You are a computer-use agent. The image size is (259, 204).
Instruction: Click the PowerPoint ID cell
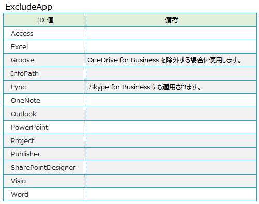click(45, 128)
